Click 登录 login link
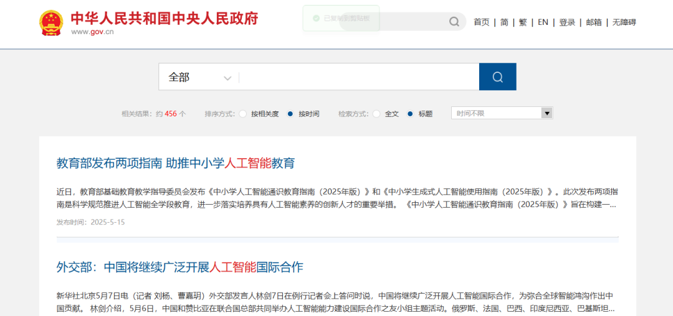Image resolution: width=673 pixels, height=316 pixels. click(567, 22)
